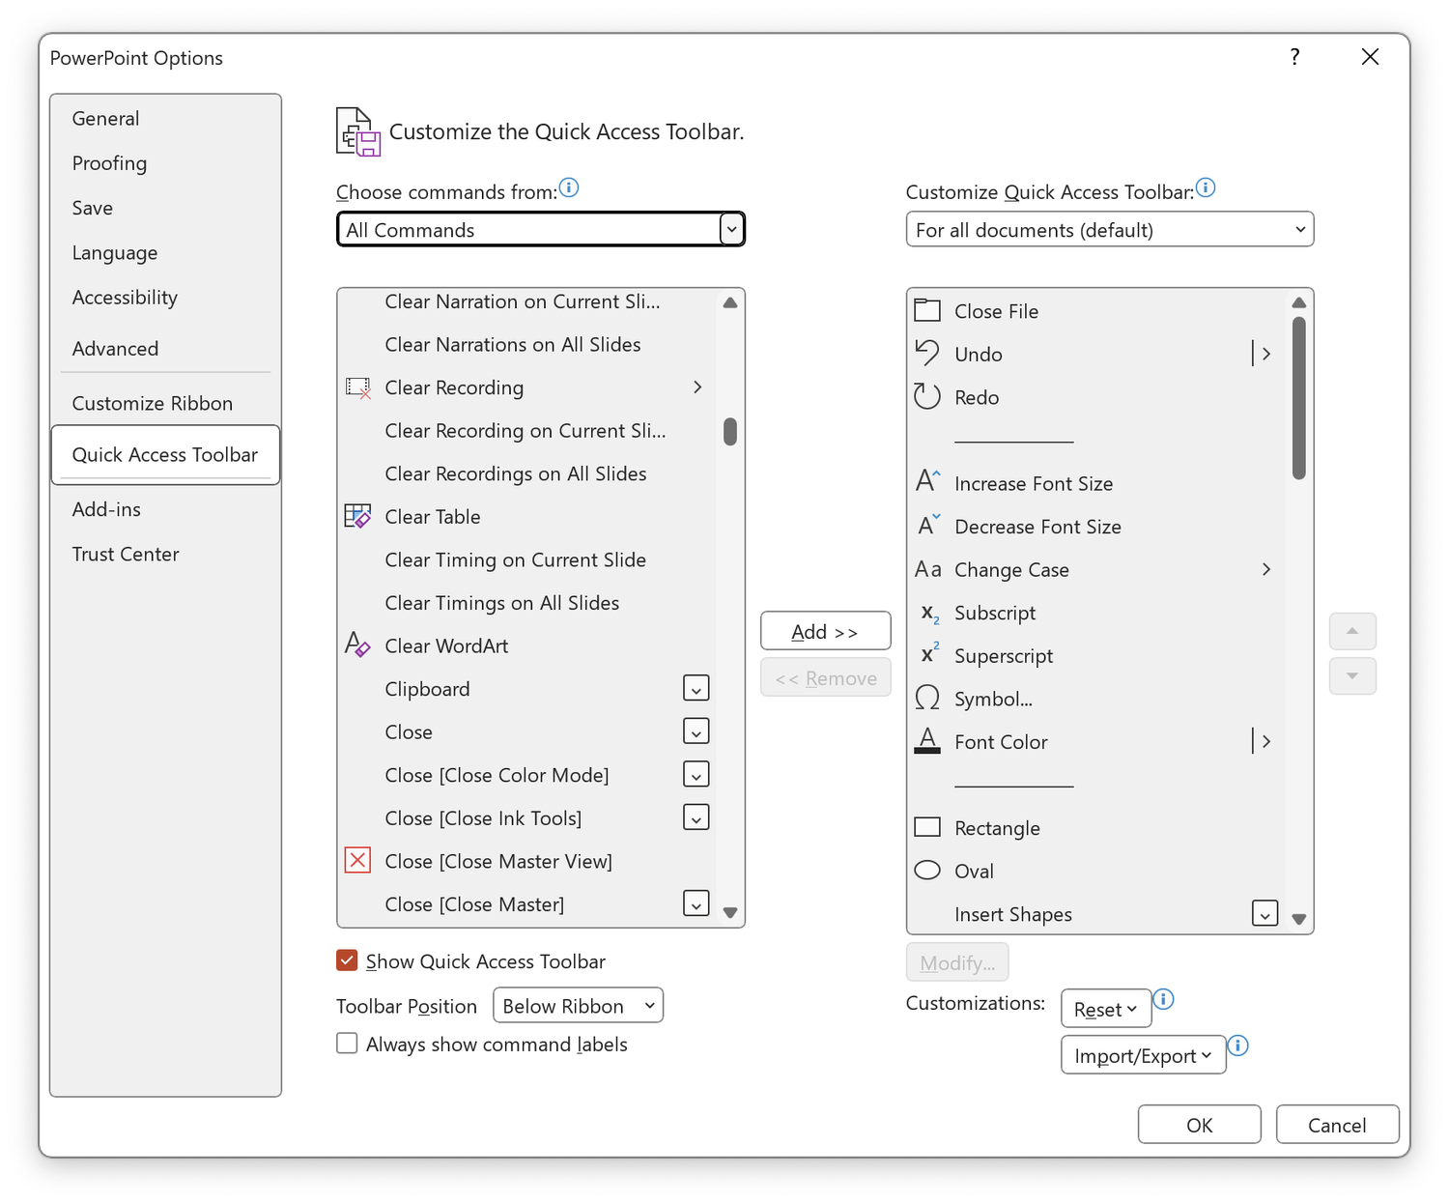Viewport: 1449px width, 1203px height.
Task: Uncheck Show Quick Access Toolbar
Action: click(x=347, y=960)
